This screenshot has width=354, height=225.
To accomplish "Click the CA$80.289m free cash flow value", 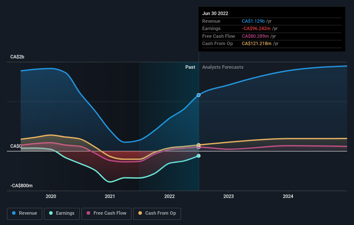I will 255,36.
